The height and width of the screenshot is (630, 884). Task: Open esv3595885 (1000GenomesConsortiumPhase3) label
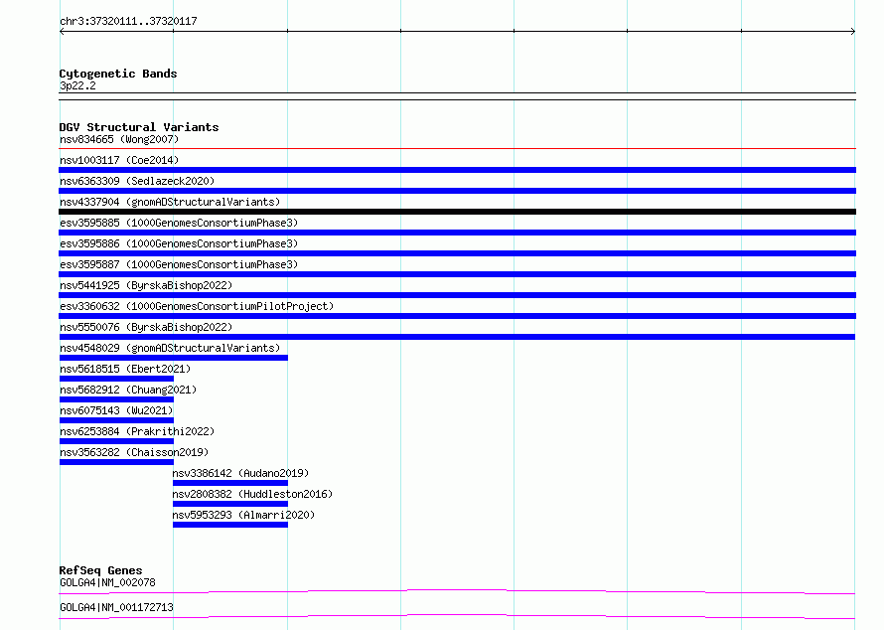click(x=179, y=223)
